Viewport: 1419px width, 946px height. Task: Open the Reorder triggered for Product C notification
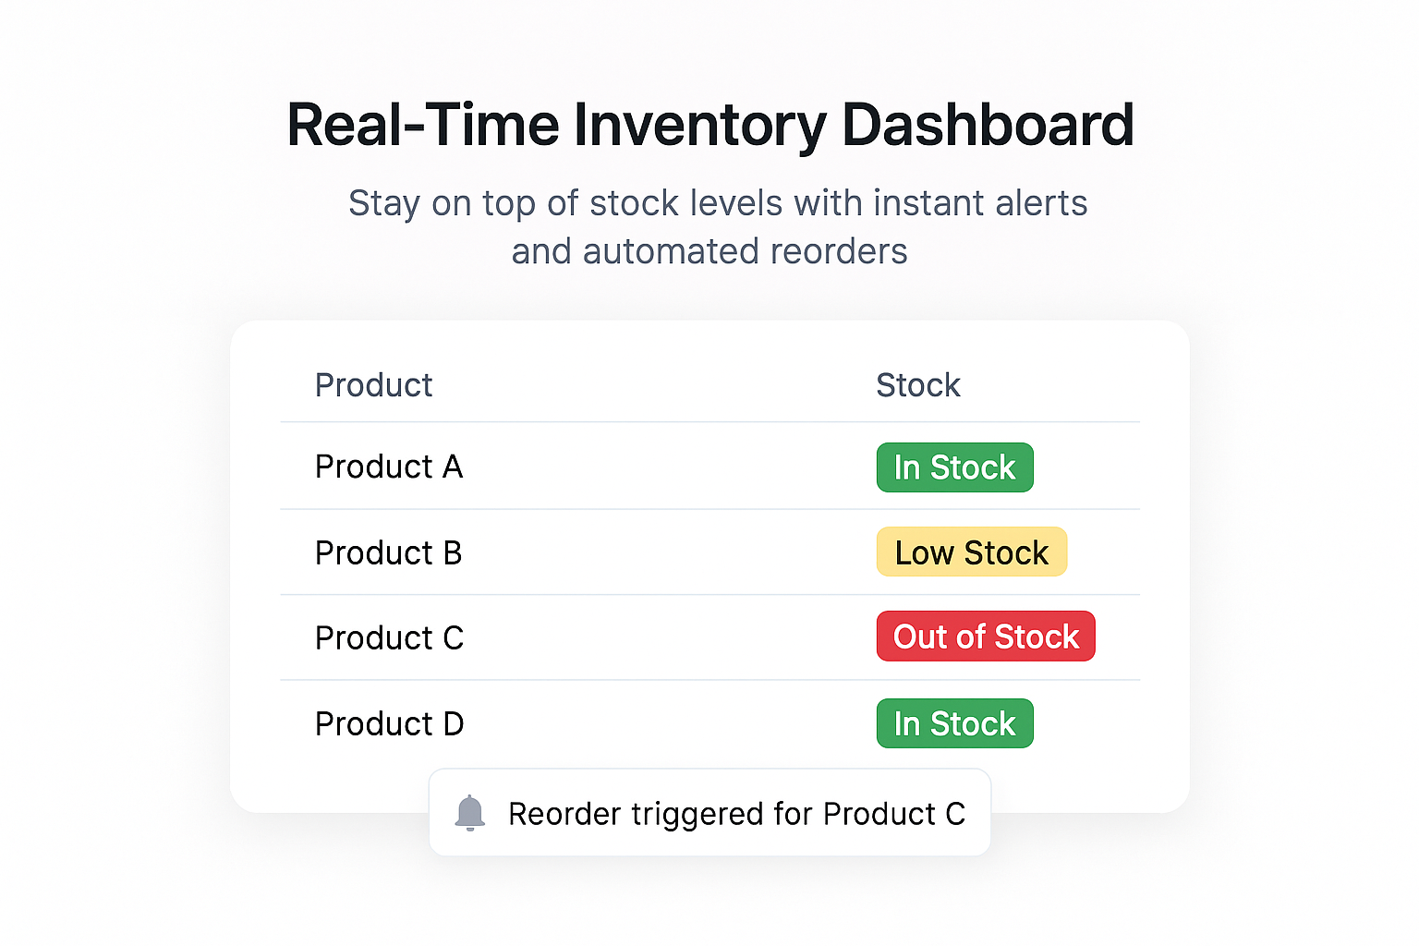coord(709,812)
